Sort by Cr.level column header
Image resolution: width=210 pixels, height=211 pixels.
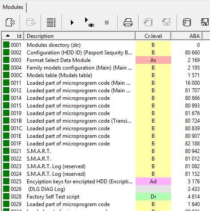pyautogui.click(x=153, y=36)
